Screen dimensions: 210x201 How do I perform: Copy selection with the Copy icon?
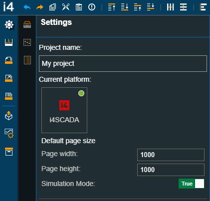[x=52, y=7]
